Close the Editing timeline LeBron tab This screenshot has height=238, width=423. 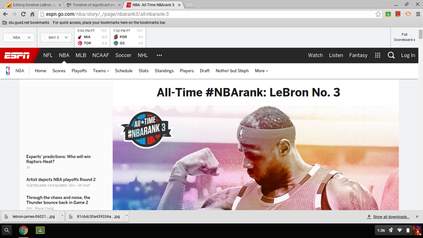(59, 5)
